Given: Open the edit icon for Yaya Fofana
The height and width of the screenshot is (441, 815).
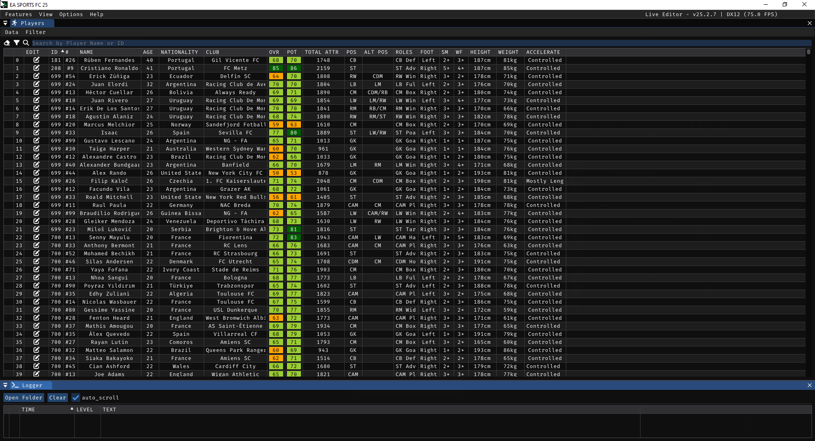Looking at the screenshot, I should (x=37, y=270).
